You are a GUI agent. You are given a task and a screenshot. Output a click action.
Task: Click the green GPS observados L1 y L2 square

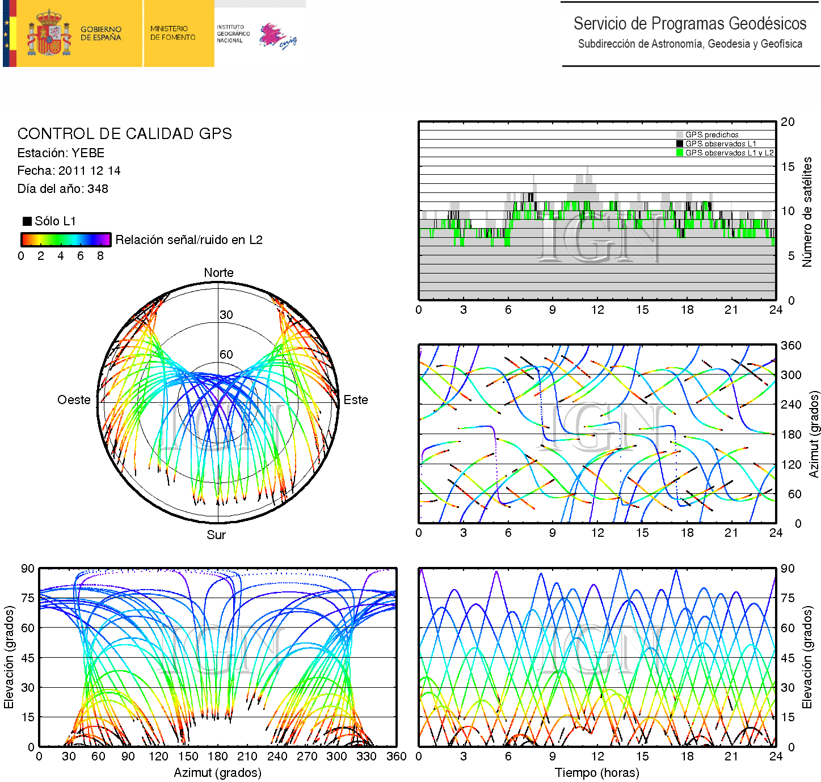[x=679, y=153]
